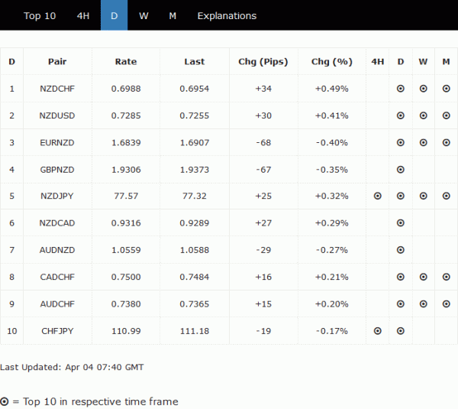Image resolution: width=458 pixels, height=409 pixels.
Task: Click the M column header in table
Action: tap(446, 61)
